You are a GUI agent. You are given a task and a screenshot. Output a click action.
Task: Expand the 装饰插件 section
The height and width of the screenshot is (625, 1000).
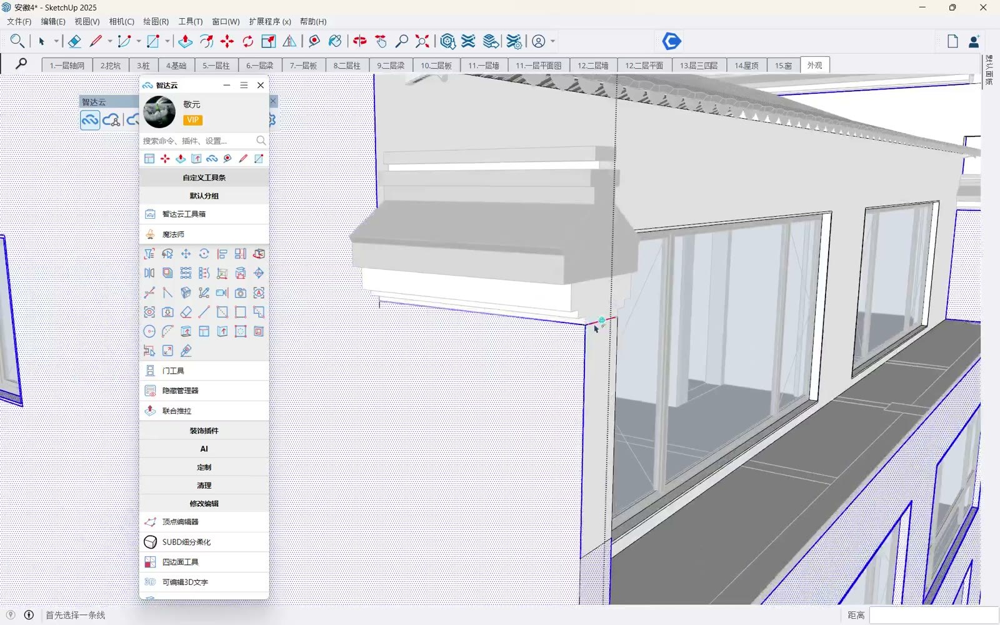(204, 431)
